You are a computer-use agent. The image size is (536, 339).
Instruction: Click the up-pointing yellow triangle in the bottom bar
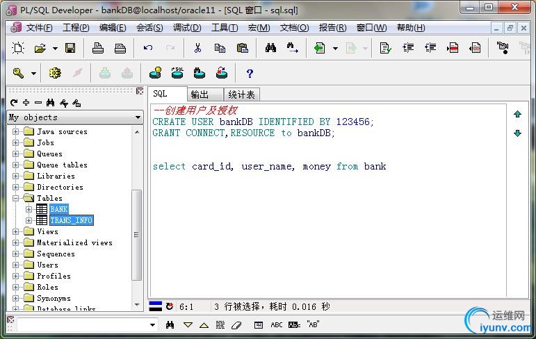[204, 325]
